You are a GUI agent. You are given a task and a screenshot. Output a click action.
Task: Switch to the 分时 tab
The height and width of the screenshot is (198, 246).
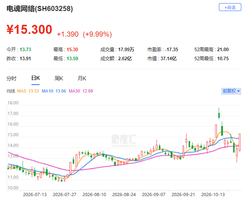coord(11,78)
